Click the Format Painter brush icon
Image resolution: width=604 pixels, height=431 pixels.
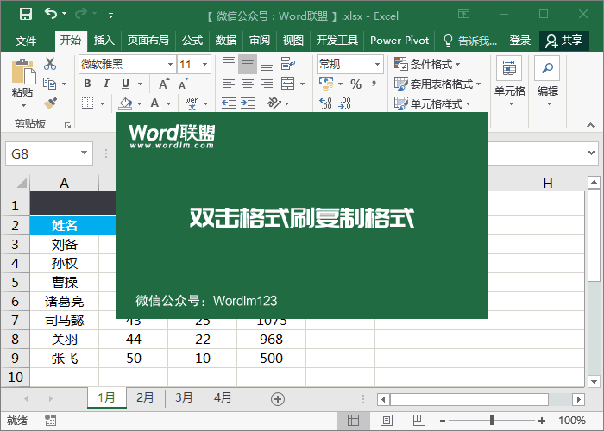pyautogui.click(x=49, y=103)
